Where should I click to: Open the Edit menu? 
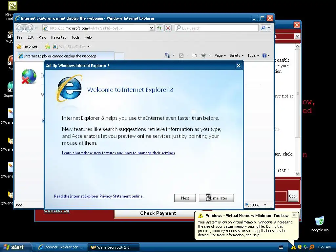pyautogui.click(x=31, y=37)
